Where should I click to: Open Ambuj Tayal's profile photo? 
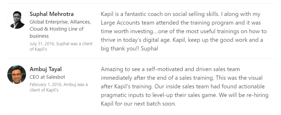point(17,74)
